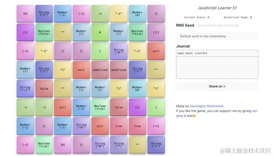Select the String("-1") tile
This screenshot has width=273, height=156.
[25, 89]
